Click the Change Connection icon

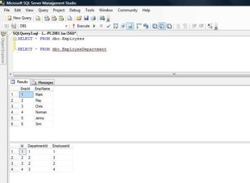(x=14, y=26)
